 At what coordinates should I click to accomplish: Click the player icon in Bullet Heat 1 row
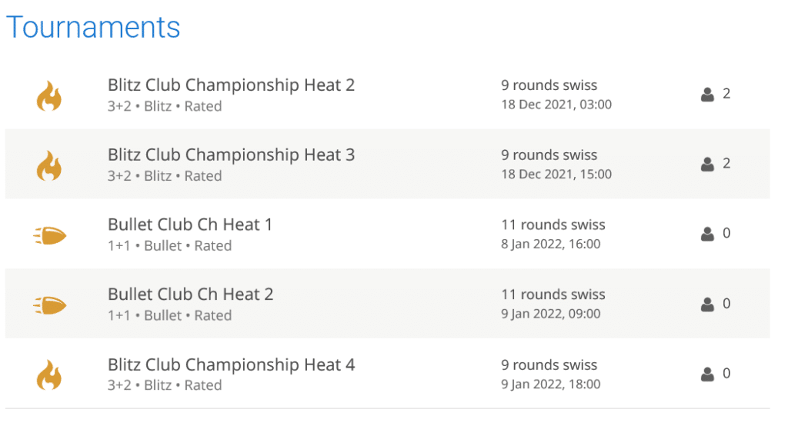(x=707, y=234)
